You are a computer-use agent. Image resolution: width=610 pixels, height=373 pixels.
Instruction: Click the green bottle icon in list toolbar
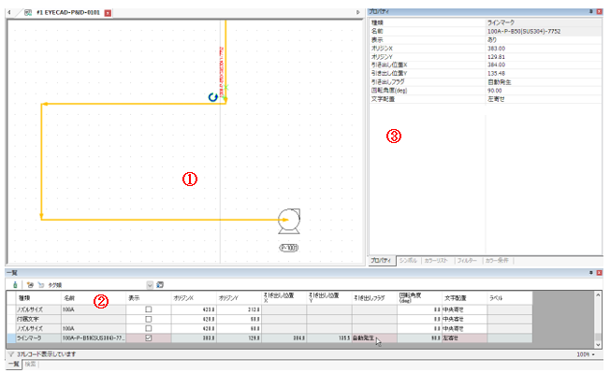(15, 285)
